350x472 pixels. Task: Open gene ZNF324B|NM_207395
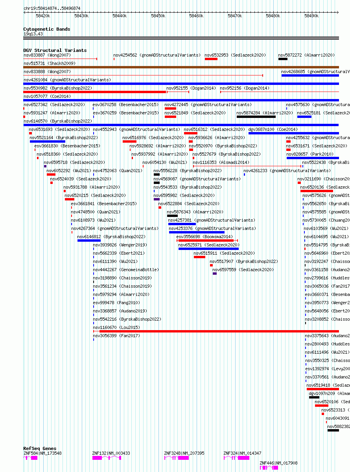click(184, 453)
